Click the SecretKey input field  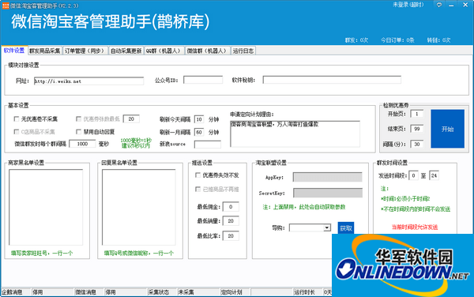point(328,193)
